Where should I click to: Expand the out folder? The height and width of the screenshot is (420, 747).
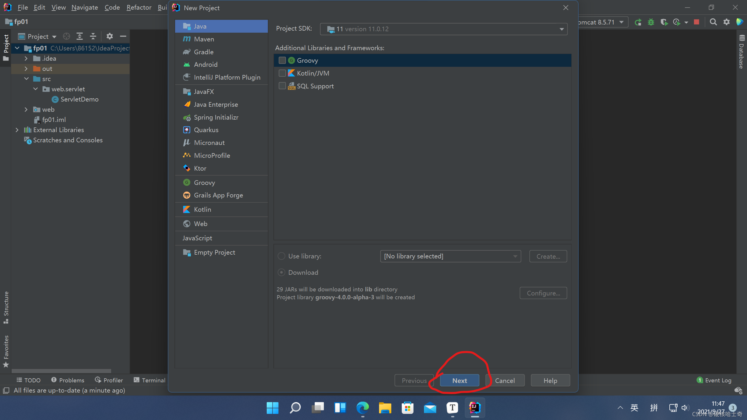(26, 69)
